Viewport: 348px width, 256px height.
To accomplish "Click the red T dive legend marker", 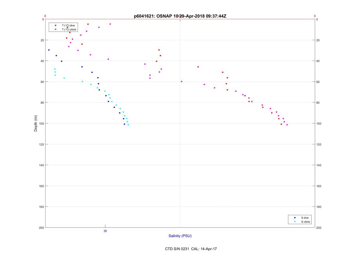I will coord(56,25).
